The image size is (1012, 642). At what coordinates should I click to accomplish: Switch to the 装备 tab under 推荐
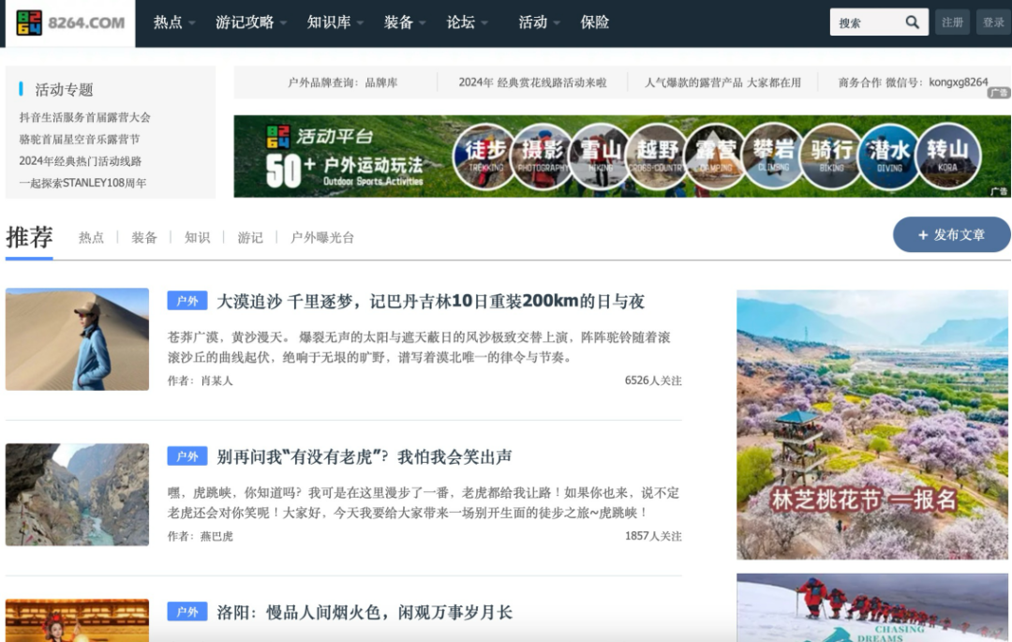[x=144, y=237]
